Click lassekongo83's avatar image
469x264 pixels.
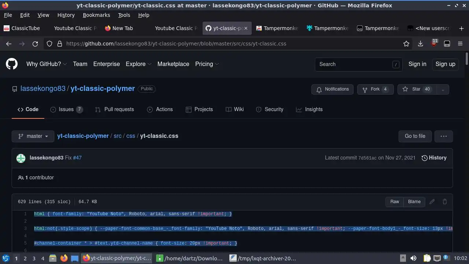21,158
